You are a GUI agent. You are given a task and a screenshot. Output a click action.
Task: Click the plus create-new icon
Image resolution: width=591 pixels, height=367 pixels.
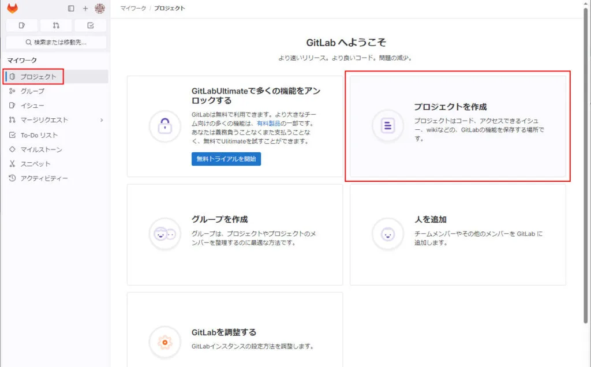[85, 9]
